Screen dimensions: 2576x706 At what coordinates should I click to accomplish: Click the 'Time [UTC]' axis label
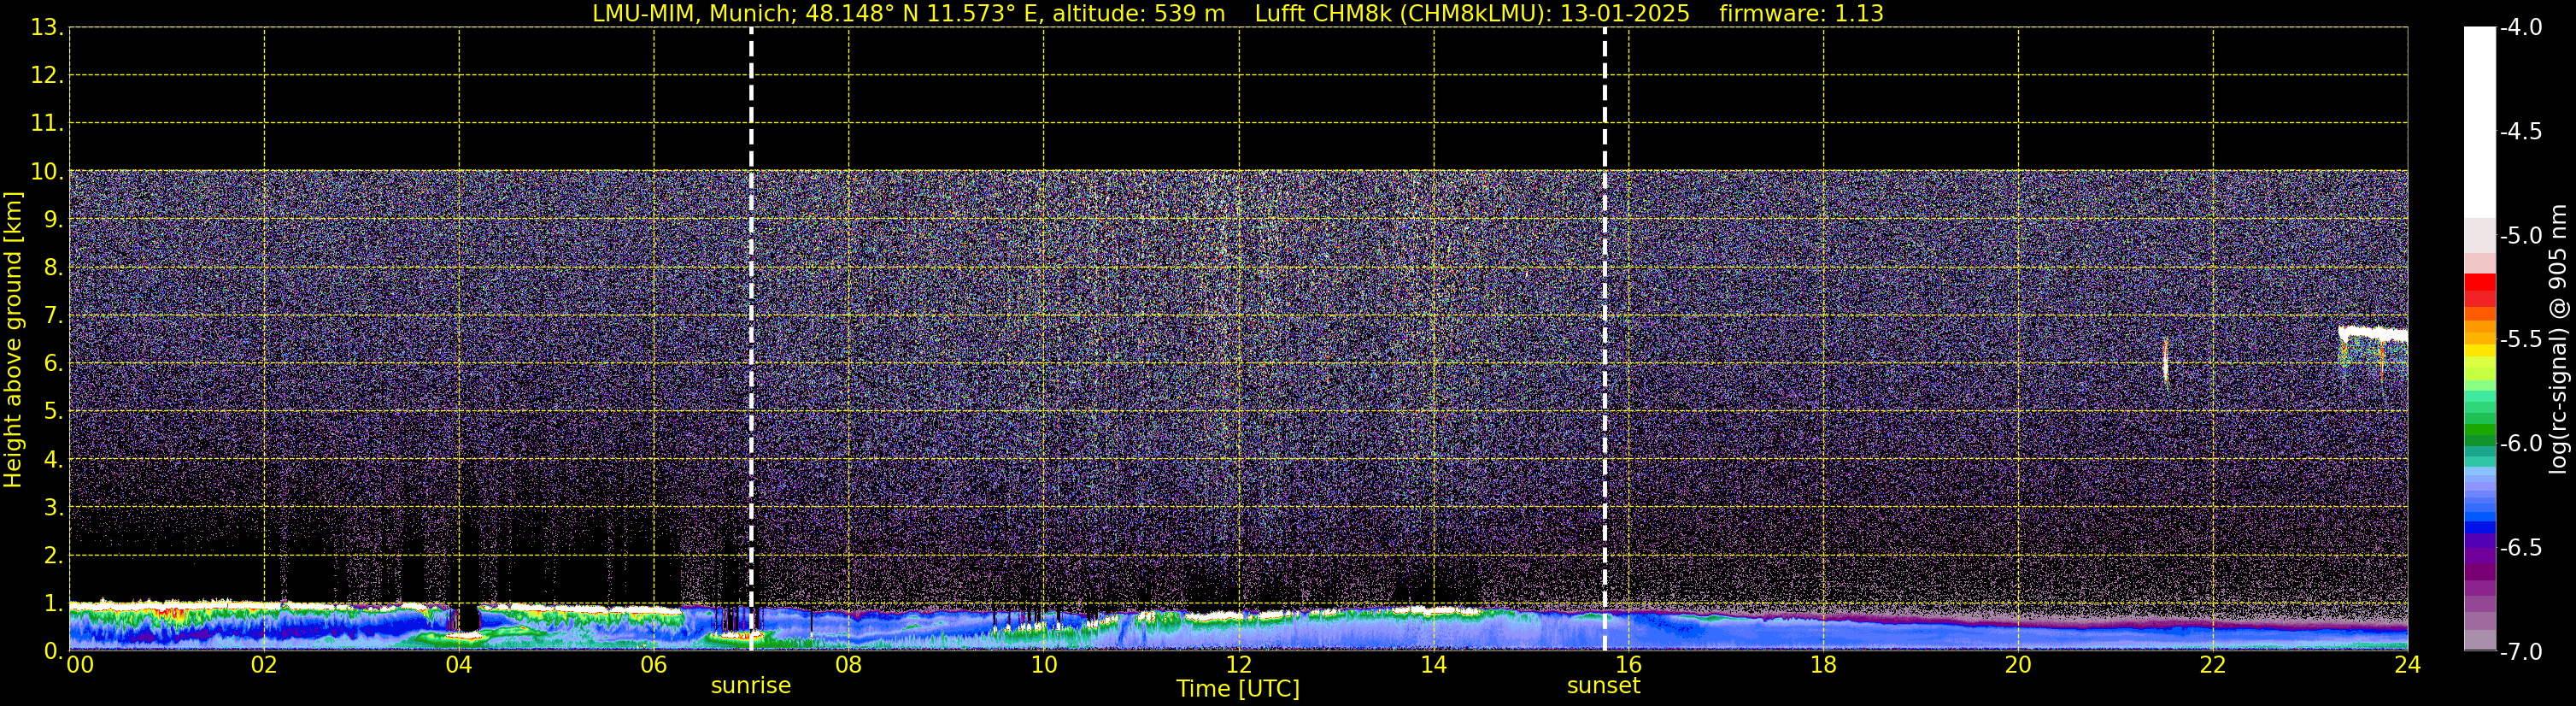pyautogui.click(x=1238, y=689)
